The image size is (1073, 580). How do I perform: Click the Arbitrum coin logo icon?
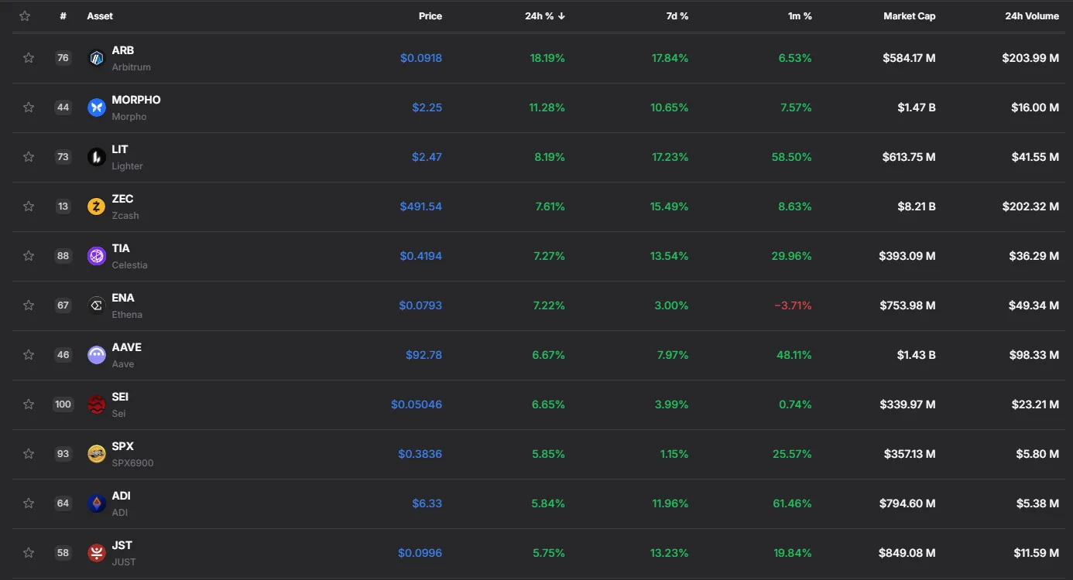click(x=96, y=58)
